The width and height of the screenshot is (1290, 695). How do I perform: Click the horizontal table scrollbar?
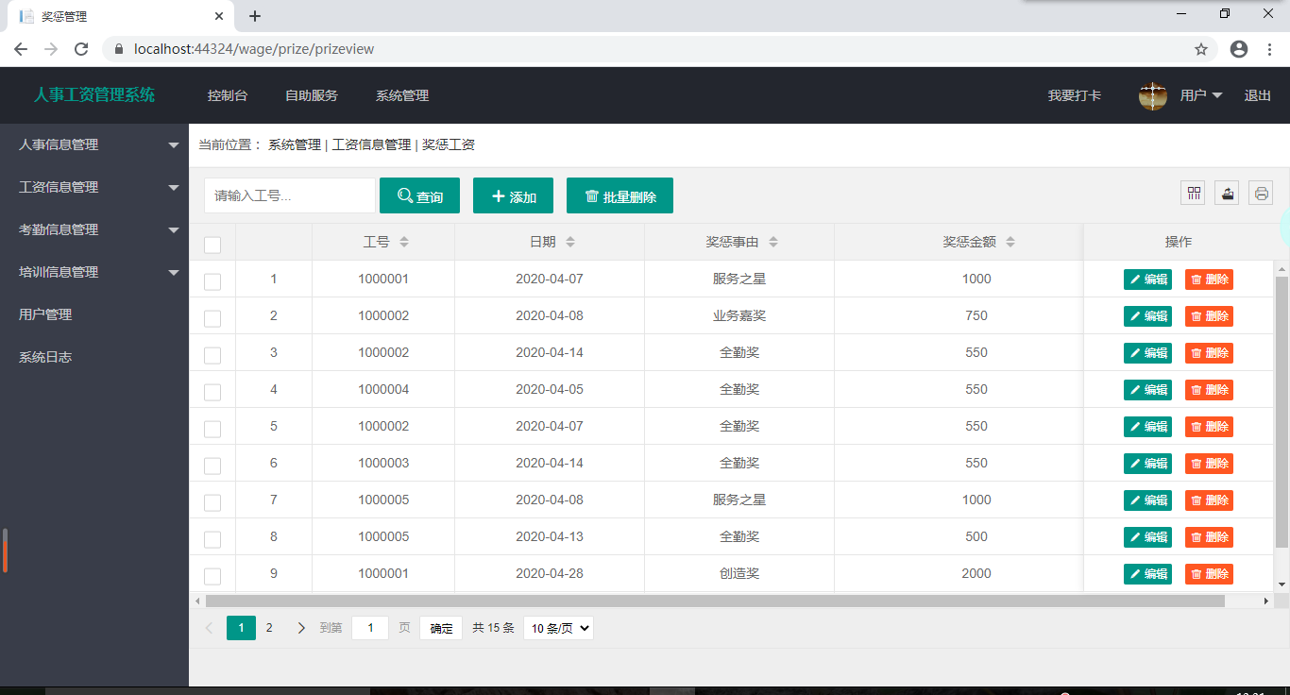(x=715, y=601)
